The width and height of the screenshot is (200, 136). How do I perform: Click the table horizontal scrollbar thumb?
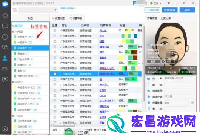(x=64, y=125)
